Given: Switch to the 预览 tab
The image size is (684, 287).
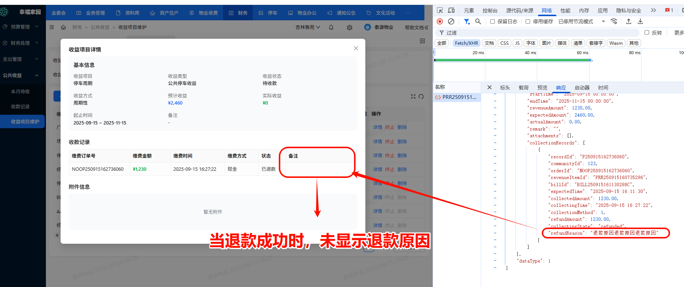Looking at the screenshot, I should [542, 88].
